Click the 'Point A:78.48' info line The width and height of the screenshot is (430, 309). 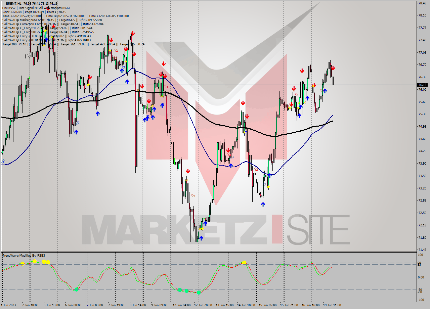pos(34,12)
